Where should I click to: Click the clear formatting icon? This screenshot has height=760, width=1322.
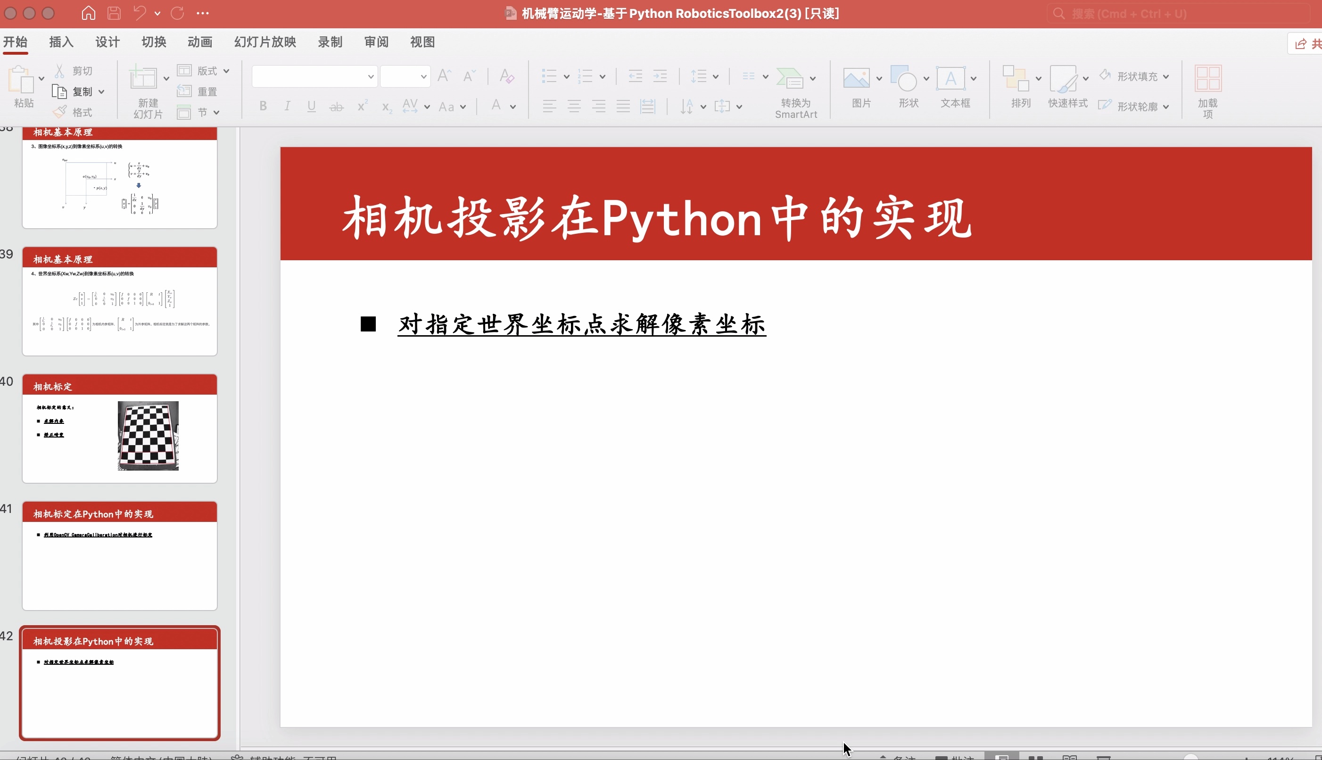[506, 76]
